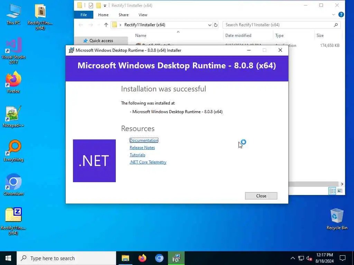Sort files by Date modified column

(x=238, y=36)
